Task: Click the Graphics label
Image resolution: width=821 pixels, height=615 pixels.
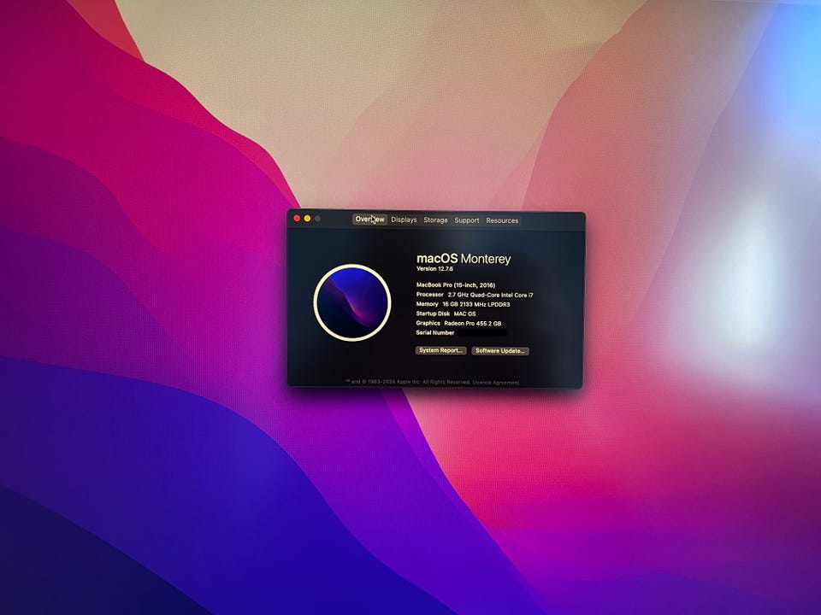Action: 428,323
